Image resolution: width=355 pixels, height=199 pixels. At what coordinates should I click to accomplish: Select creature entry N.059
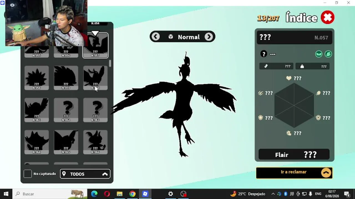click(x=66, y=78)
